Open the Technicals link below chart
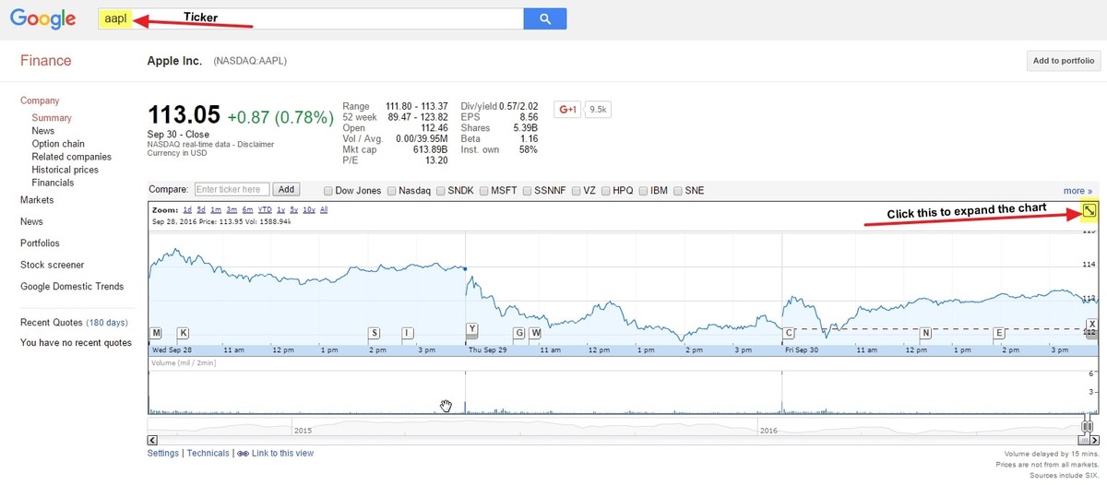The height and width of the screenshot is (485, 1107). pyautogui.click(x=208, y=454)
